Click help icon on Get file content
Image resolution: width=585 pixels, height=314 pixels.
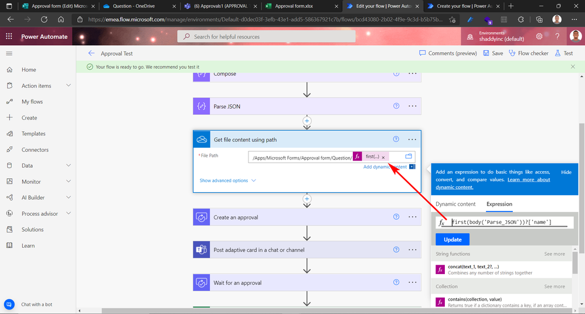pos(396,139)
